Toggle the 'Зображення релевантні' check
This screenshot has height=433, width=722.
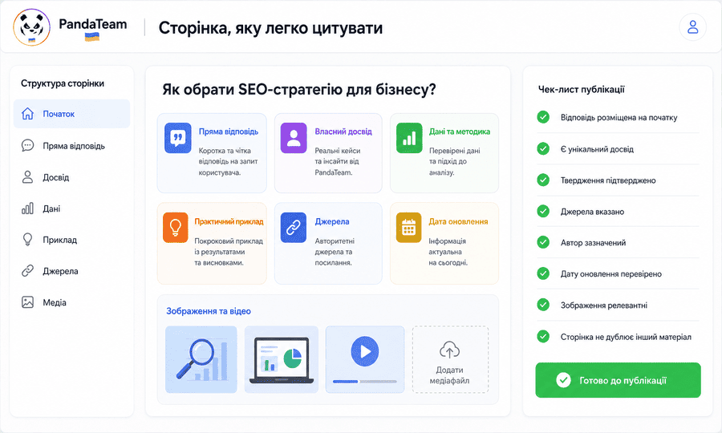(543, 305)
